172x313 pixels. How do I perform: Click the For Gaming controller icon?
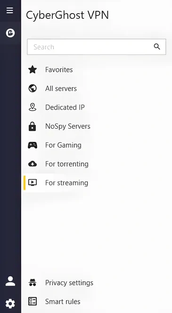click(x=33, y=145)
